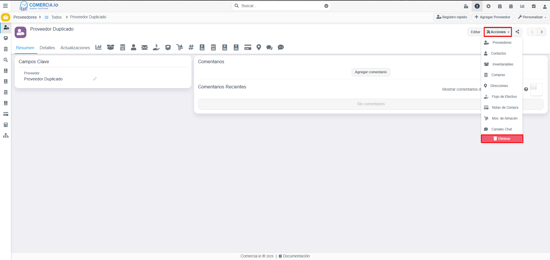
Task: Select Notas de Compra in the Acciones menu
Action: (x=502, y=108)
